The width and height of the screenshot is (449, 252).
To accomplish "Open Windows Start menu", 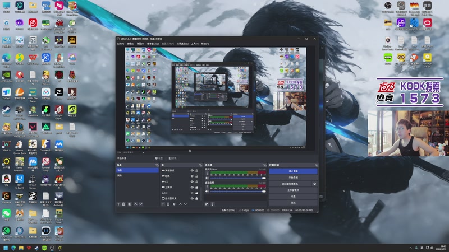I will [6, 248].
